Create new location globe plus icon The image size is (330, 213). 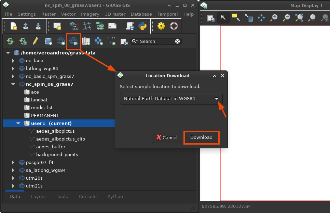coord(61,41)
